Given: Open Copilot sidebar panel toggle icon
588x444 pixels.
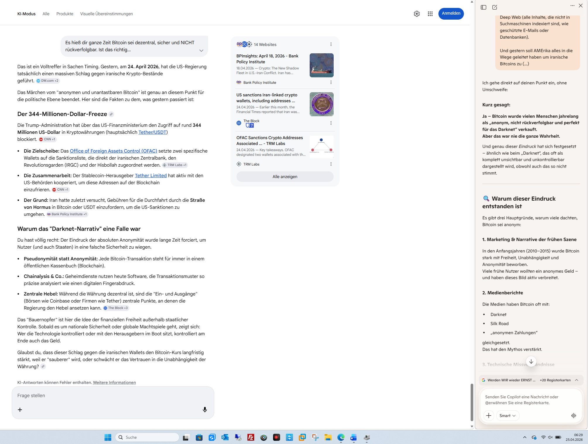Looking at the screenshot, I should [x=483, y=7].
